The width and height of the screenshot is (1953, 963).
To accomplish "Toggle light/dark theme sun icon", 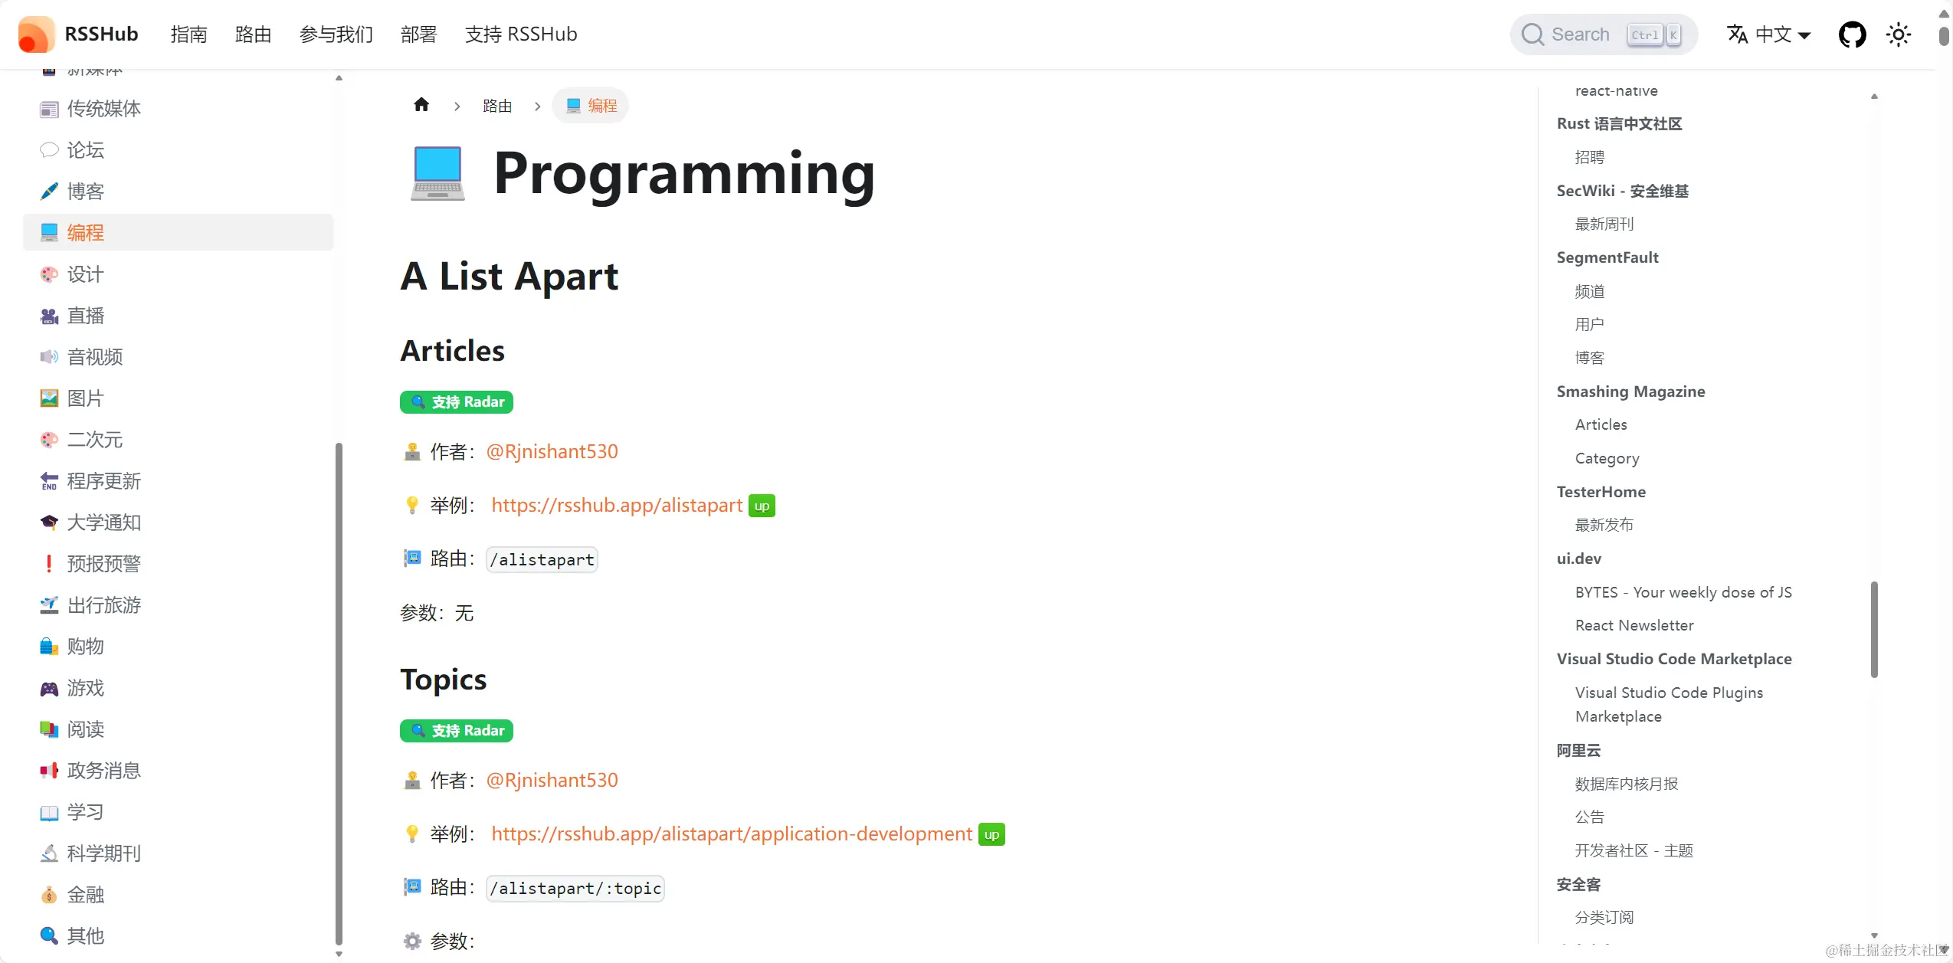I will point(1898,34).
